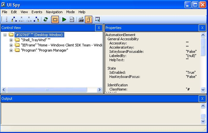Click the Properties vertical scrollbar thumb
Viewport: 208px width, 133px height.
pos(203,47)
